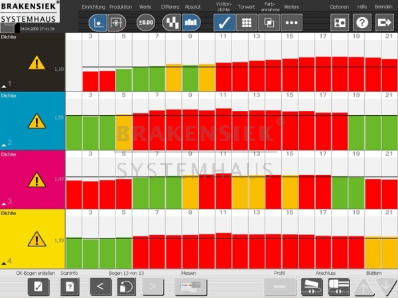
Task: Select black channel zone 7 green bar
Action: tap(157, 79)
